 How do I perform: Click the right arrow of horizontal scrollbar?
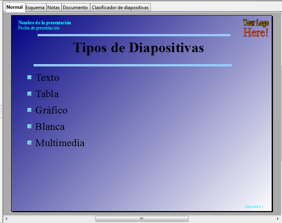click(x=278, y=219)
